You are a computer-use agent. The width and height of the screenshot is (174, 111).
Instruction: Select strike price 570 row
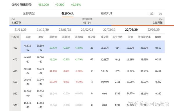click(x=87, y=105)
